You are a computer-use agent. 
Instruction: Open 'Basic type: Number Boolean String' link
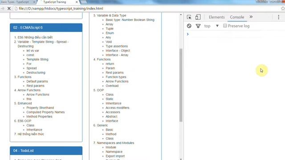pos(130,20)
